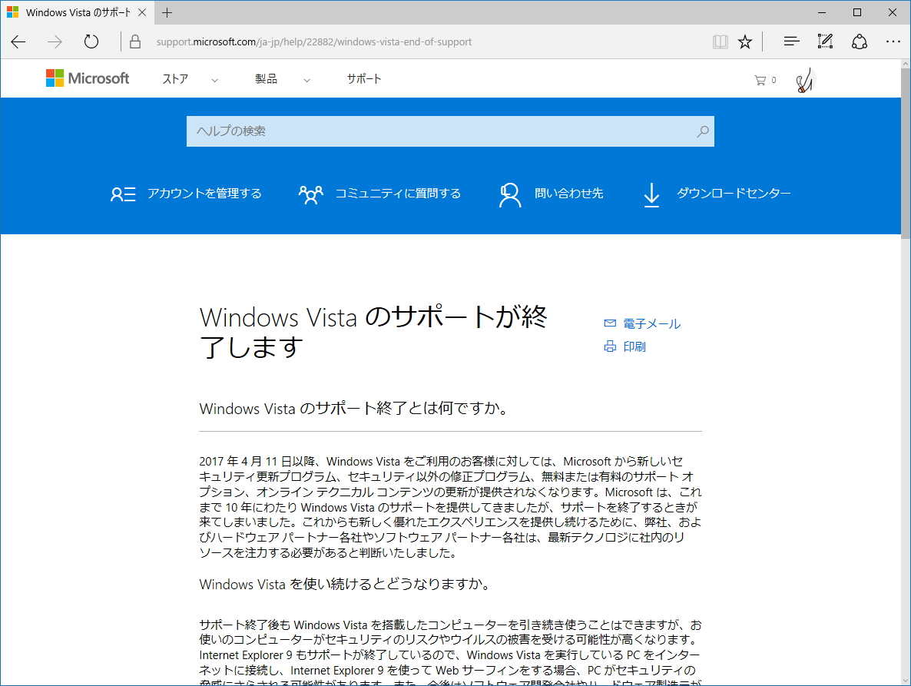Toggle Reading view
This screenshot has width=911, height=686.
pyautogui.click(x=720, y=41)
